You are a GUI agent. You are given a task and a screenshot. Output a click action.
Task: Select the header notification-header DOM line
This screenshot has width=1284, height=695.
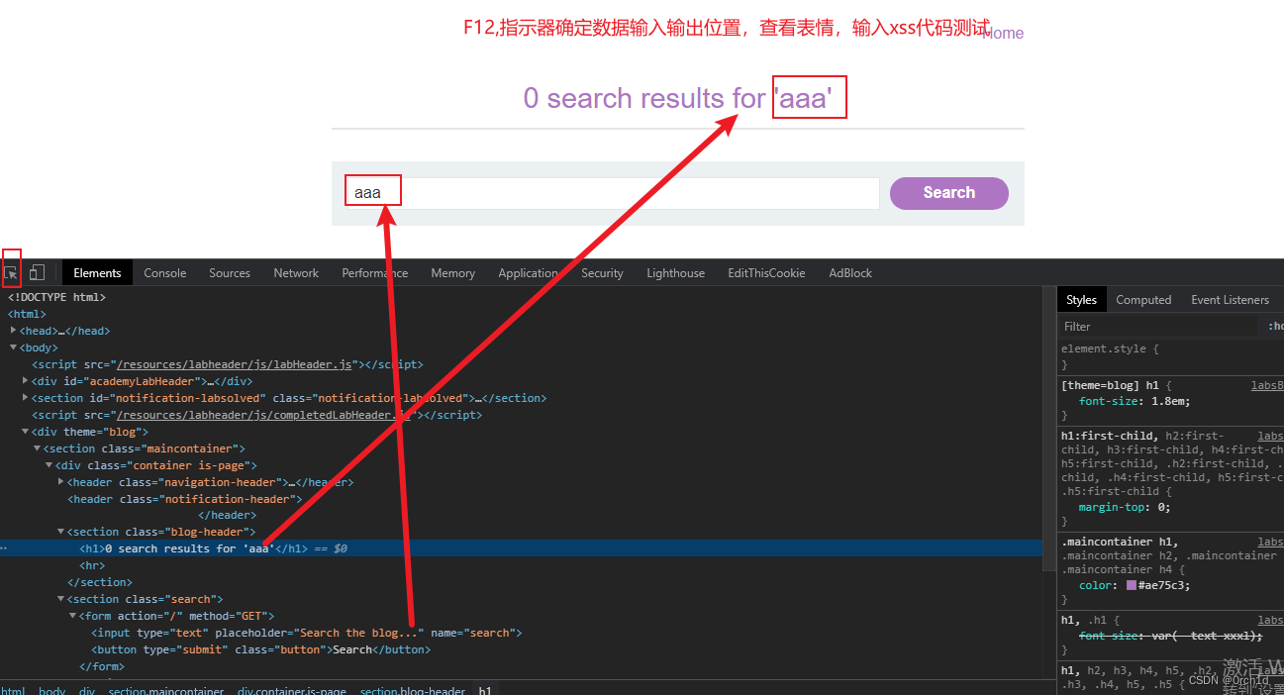(x=185, y=499)
